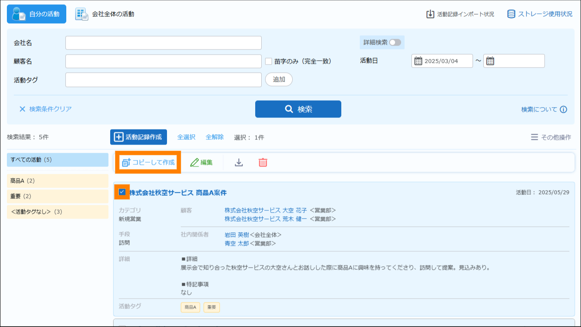Image resolution: width=581 pixels, height=327 pixels.
Task: Select the 自分の活動 tab
Action: click(x=37, y=14)
